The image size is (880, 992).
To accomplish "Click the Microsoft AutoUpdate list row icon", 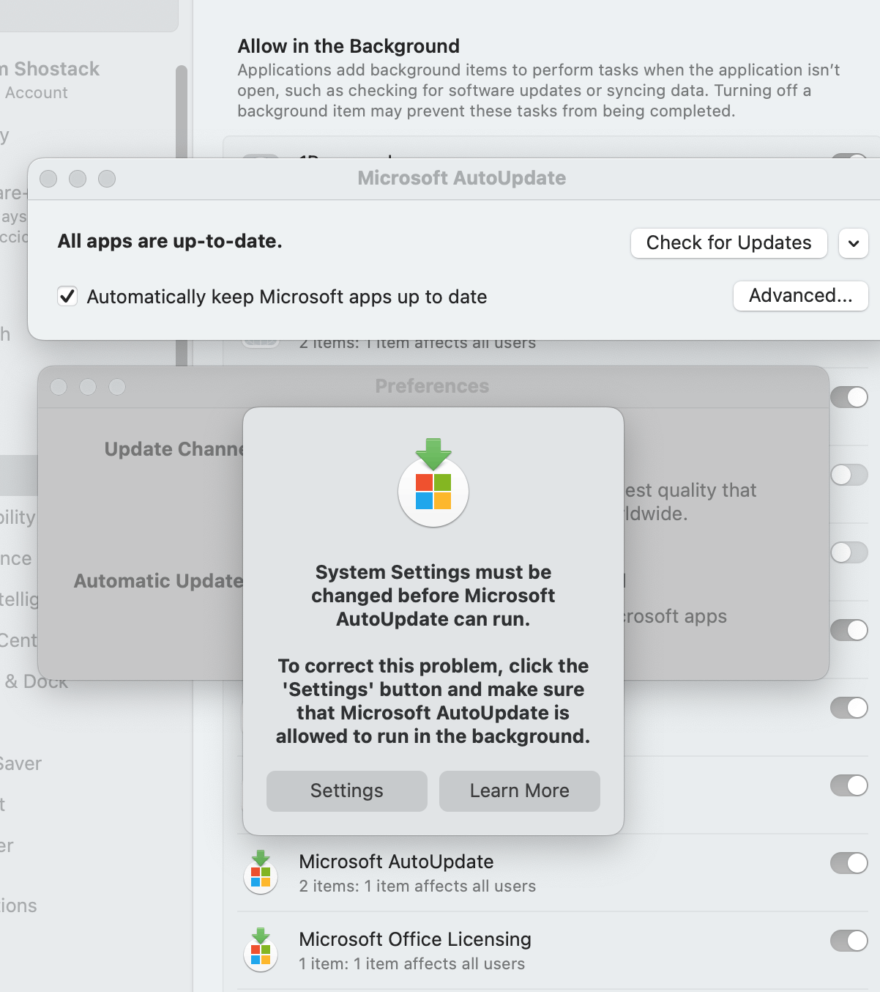I will (x=261, y=873).
